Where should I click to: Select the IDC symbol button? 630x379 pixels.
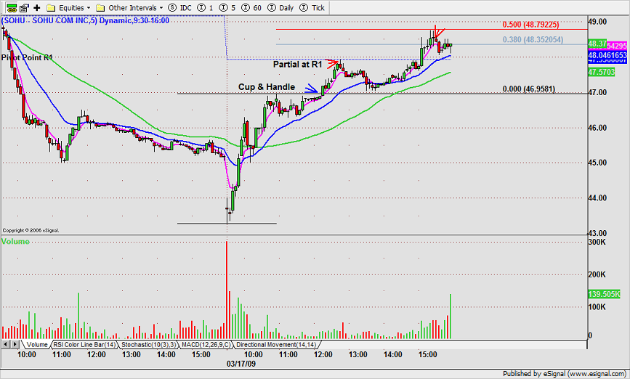pos(179,8)
